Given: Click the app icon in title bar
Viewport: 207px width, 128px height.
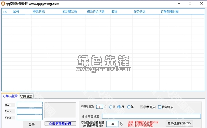Looking at the screenshot, I should [3, 3].
